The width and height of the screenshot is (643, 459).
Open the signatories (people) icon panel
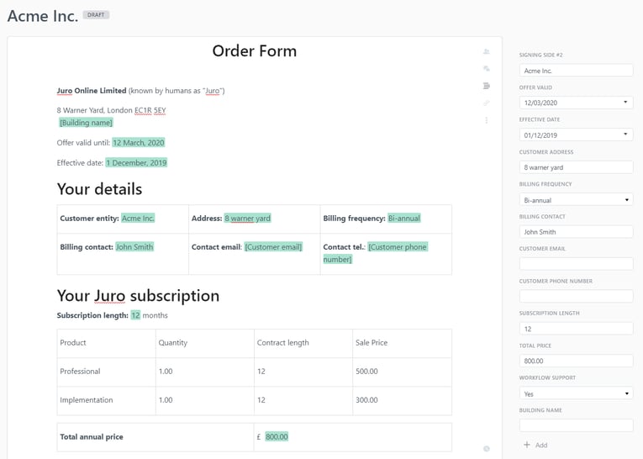point(487,52)
